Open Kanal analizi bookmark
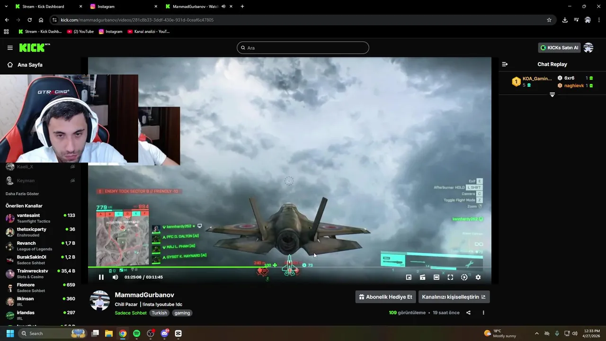Viewport: 606px width, 341px height. tap(149, 32)
